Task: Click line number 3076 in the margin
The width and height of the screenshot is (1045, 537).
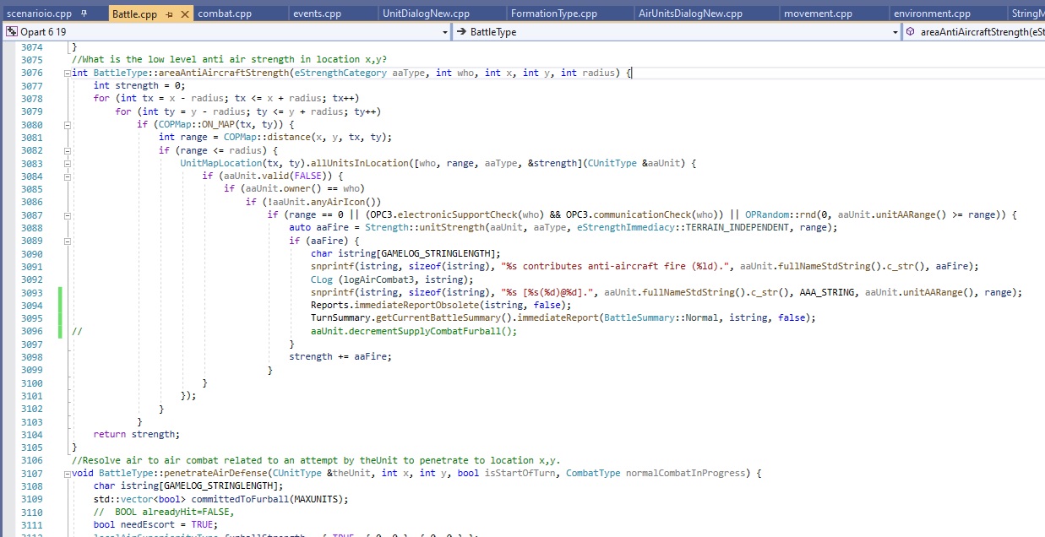Action: (x=31, y=73)
